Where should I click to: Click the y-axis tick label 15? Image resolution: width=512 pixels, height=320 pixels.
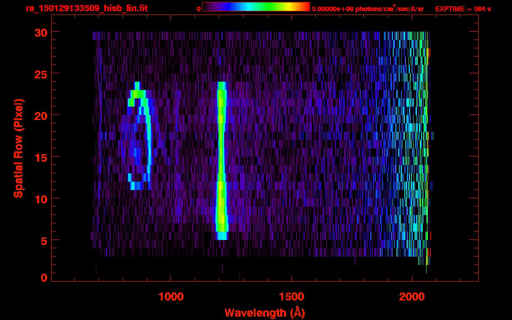tap(40, 157)
